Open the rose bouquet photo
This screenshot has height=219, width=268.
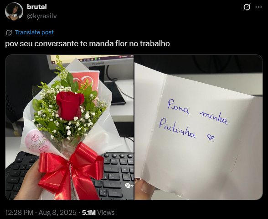(x=69, y=127)
